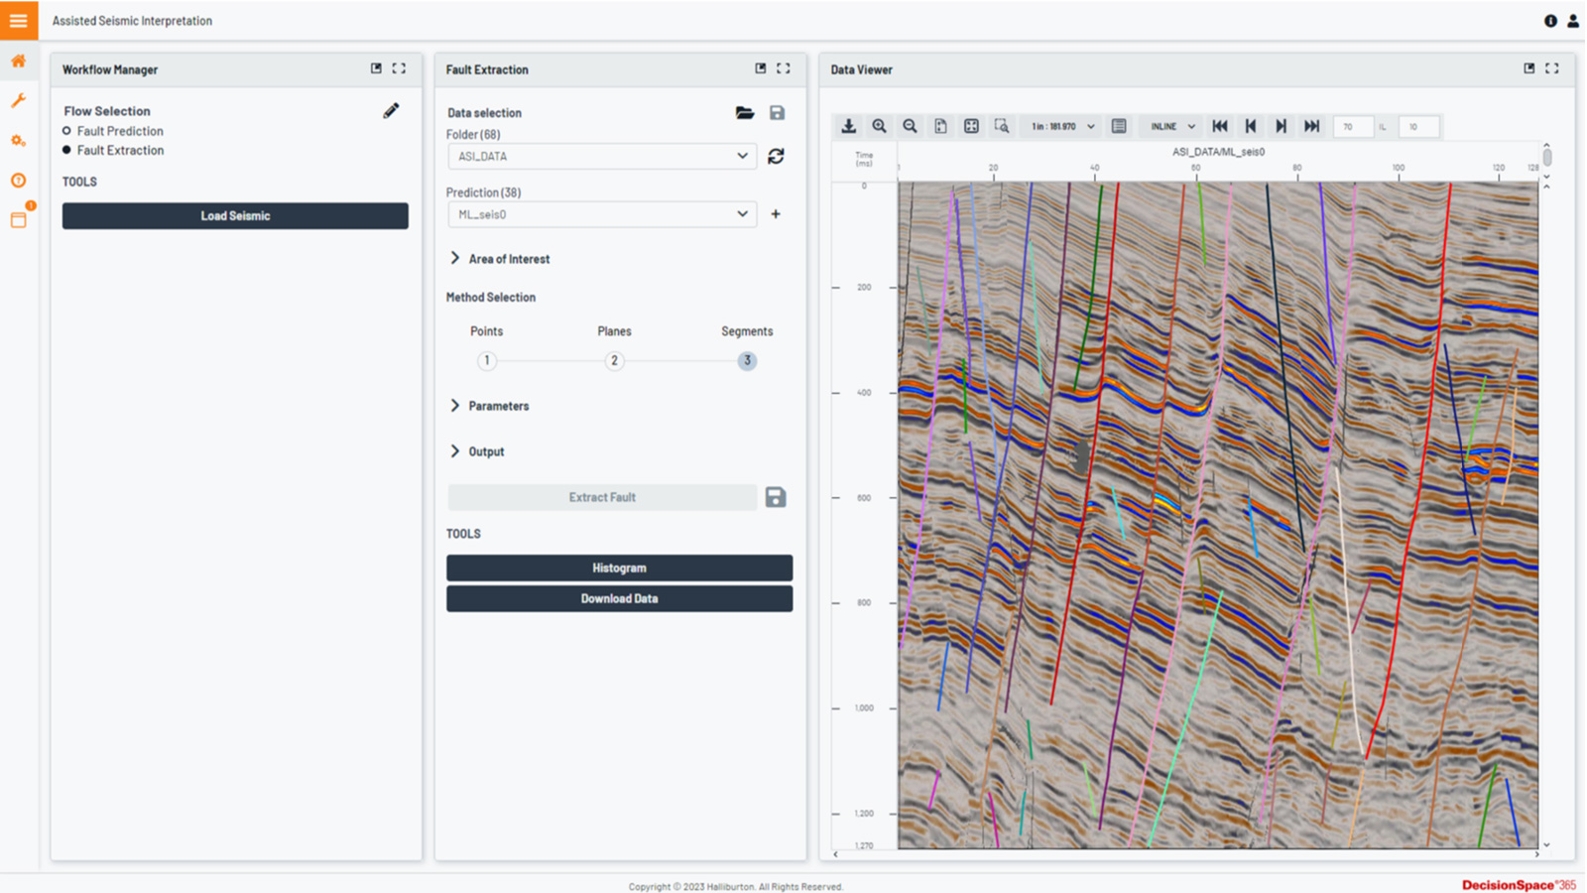This screenshot has width=1587, height=893.
Task: Save the data selection with the floppy icon
Action: pos(777,113)
